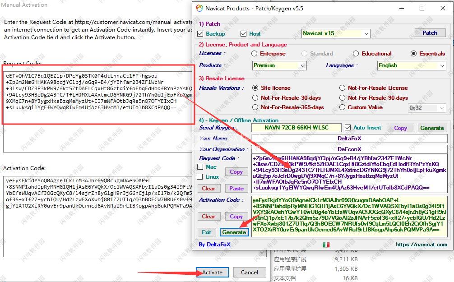Viewport: 454px width, 282px height.
Task: Click Cancel in Manual Activation window
Action: (x=250, y=272)
